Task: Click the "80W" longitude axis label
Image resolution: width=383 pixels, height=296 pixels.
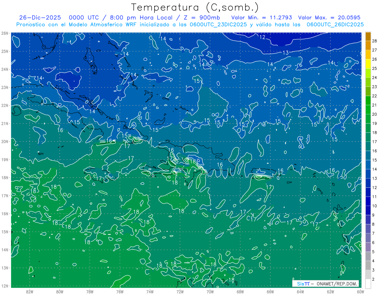Action: pos(60,292)
